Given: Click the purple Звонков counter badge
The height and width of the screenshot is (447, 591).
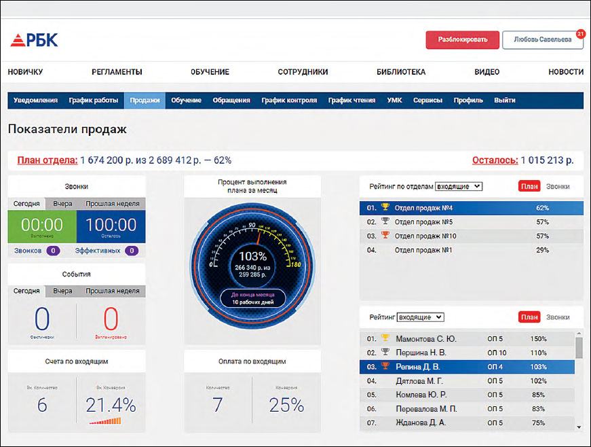Looking at the screenshot, I should coord(53,251).
